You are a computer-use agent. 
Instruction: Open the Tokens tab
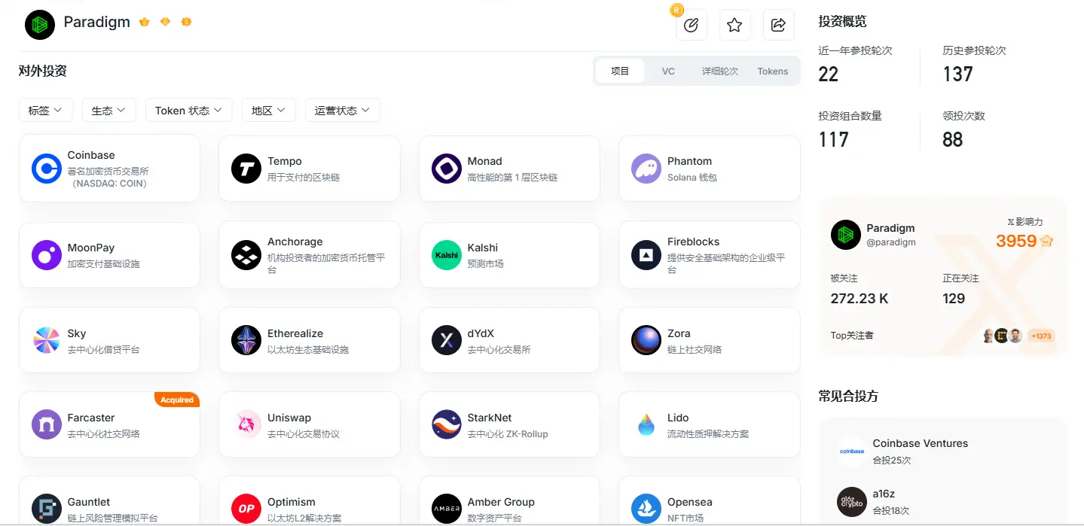coord(772,71)
